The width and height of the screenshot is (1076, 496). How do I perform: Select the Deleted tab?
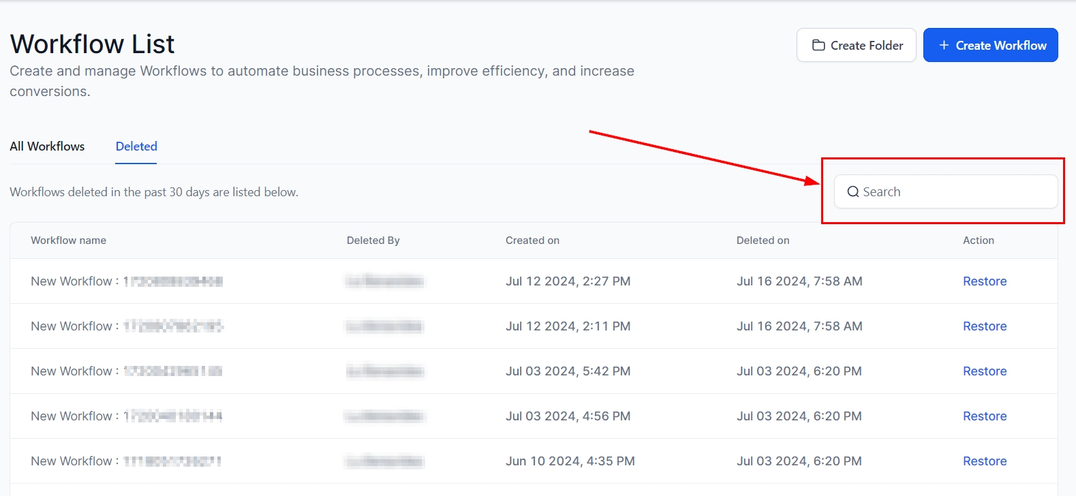(x=136, y=146)
